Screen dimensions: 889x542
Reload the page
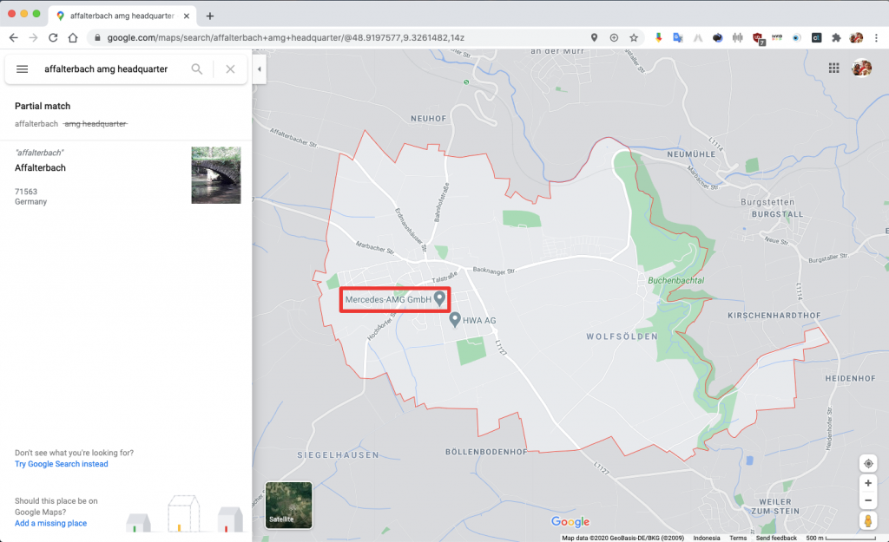coord(53,38)
